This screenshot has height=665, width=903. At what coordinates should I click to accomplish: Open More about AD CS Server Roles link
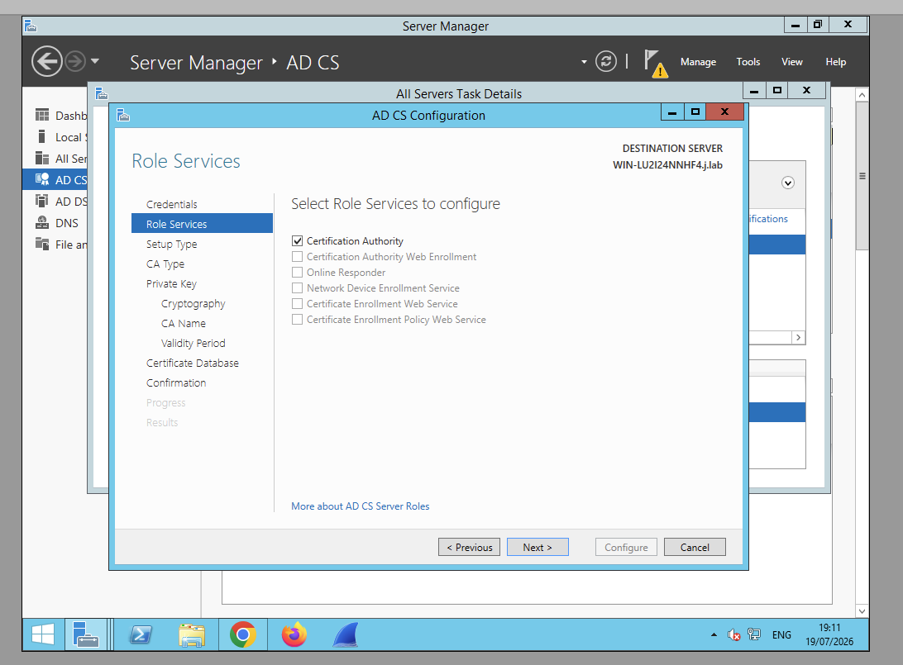tap(360, 506)
